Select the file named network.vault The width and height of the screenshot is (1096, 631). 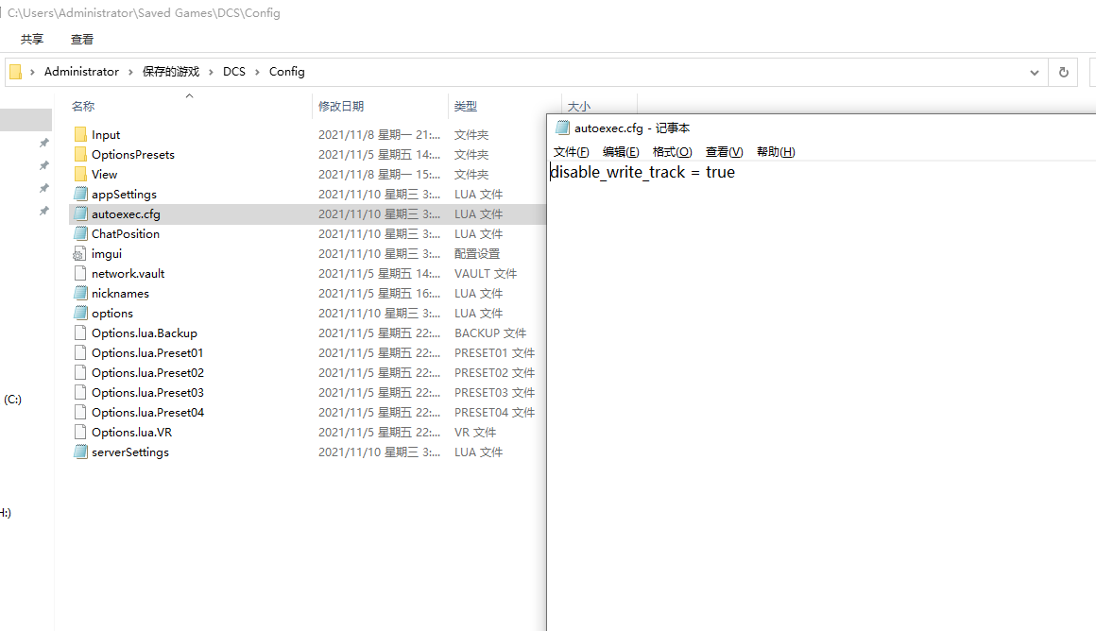pyautogui.click(x=128, y=273)
